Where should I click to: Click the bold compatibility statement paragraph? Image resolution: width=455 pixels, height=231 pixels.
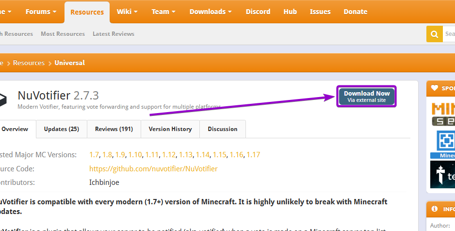click(x=194, y=206)
